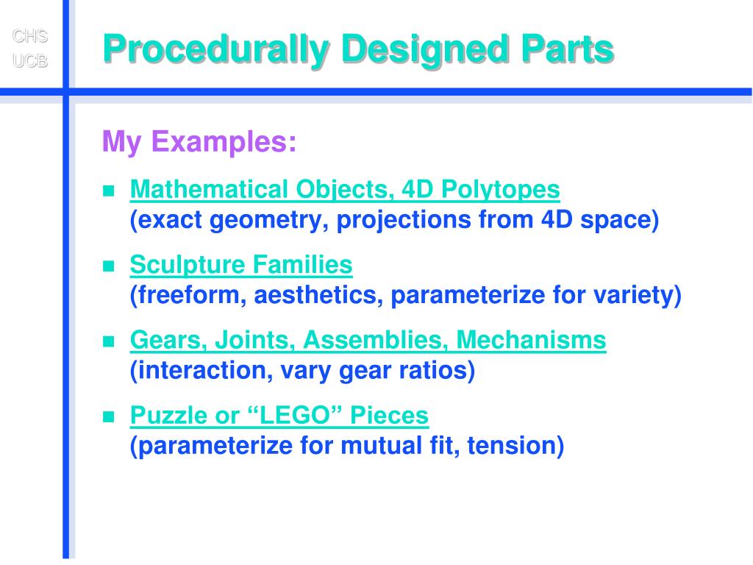
Task: Click the UCB label below CHS
Action: click(x=29, y=61)
